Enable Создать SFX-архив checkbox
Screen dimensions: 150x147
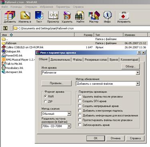80,101
